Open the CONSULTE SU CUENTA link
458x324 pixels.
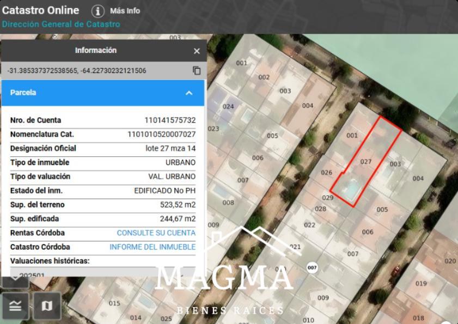pyautogui.click(x=156, y=233)
